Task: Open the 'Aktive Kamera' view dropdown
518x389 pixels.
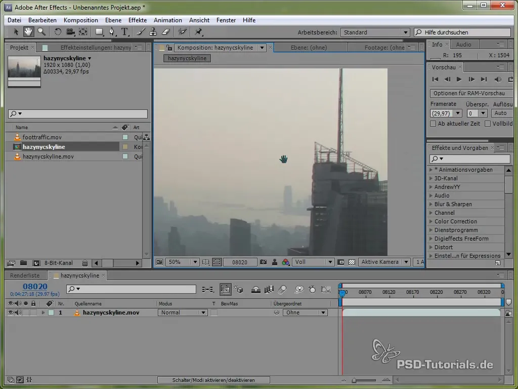Action: tap(384, 262)
